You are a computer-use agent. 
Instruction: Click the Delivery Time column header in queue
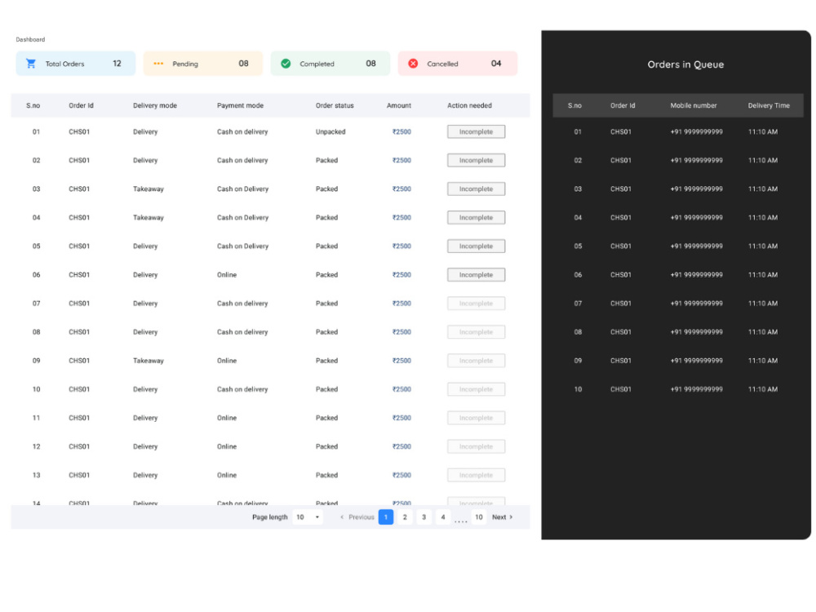pyautogui.click(x=768, y=105)
